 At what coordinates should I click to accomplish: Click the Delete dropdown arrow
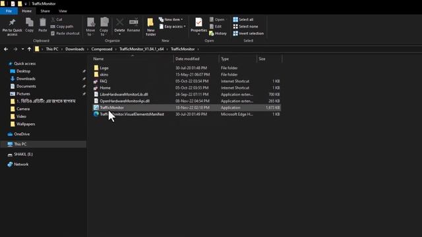119,35
